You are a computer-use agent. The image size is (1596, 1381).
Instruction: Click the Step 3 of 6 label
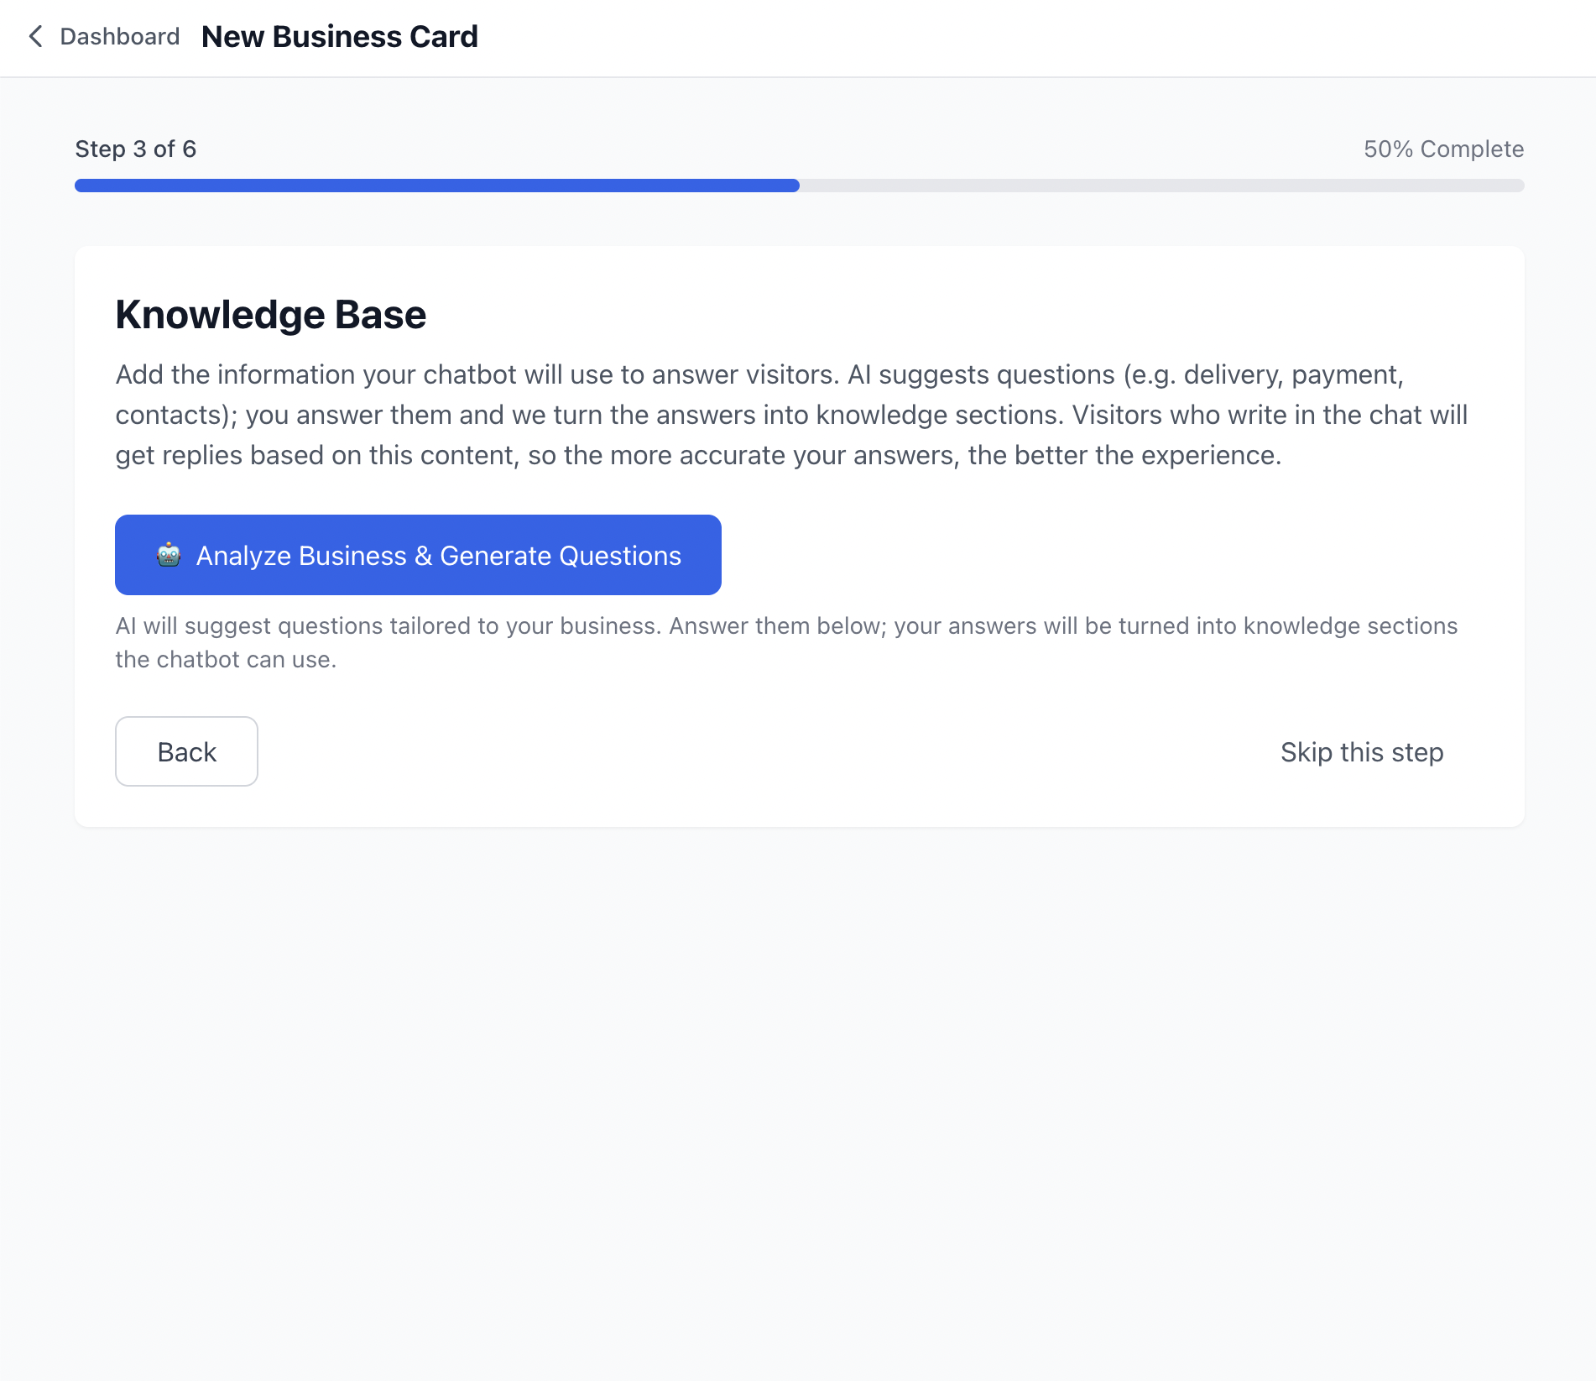click(136, 149)
